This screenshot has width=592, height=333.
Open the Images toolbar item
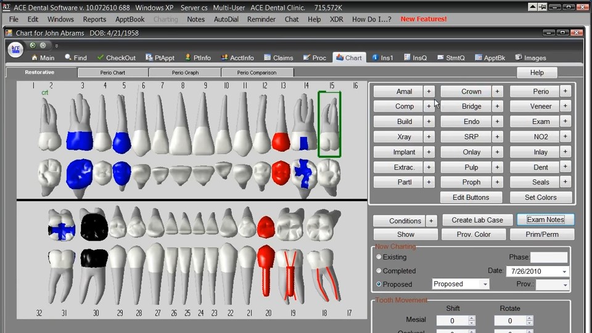[530, 58]
